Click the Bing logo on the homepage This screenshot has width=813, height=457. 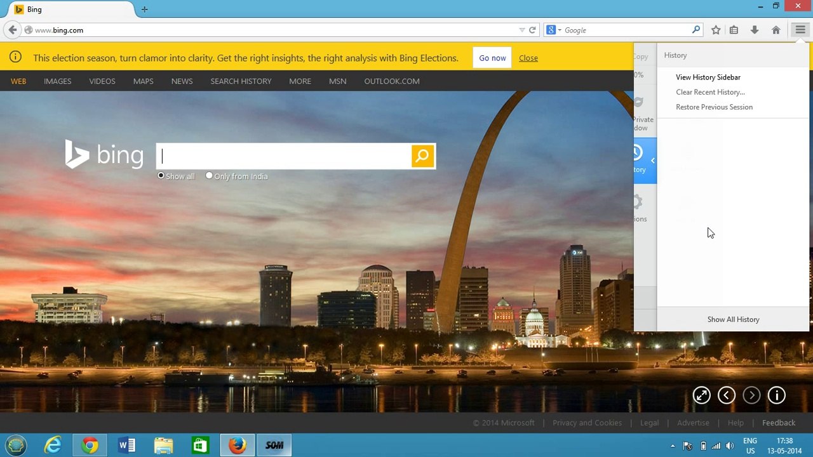[104, 155]
